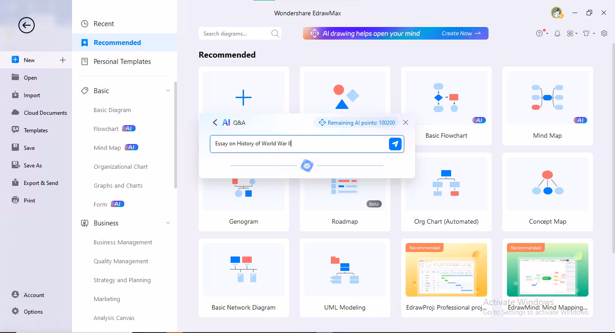The width and height of the screenshot is (615, 333).
Task: Choose Organizational Chart category
Action: (x=121, y=166)
